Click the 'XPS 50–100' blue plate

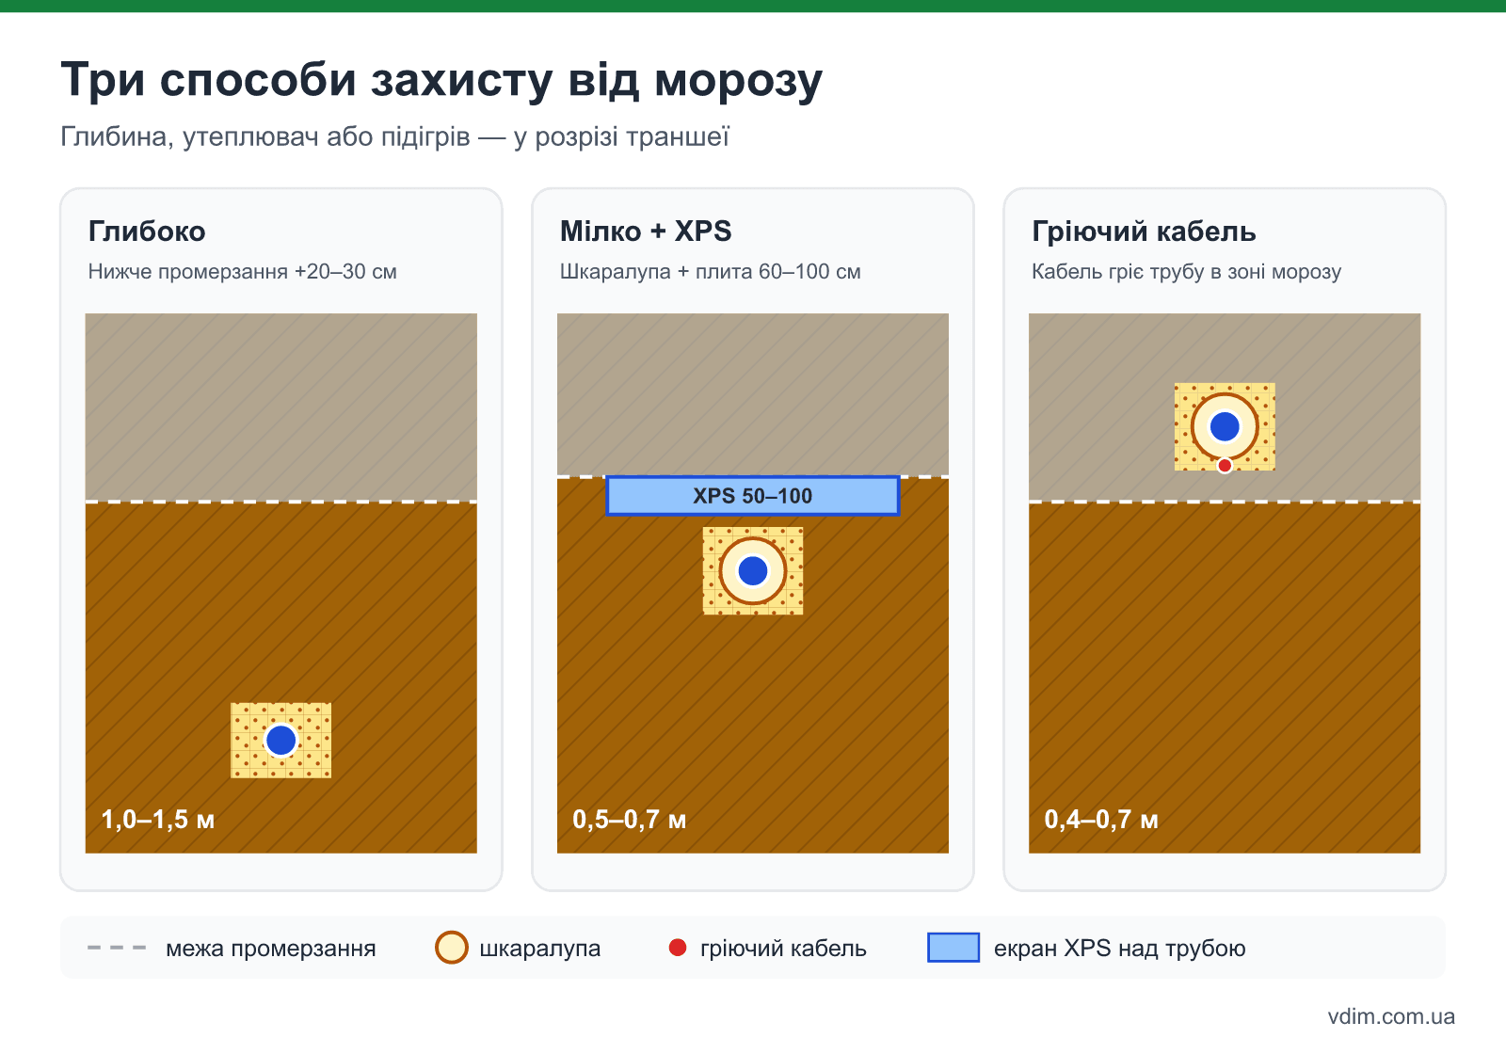(x=753, y=496)
